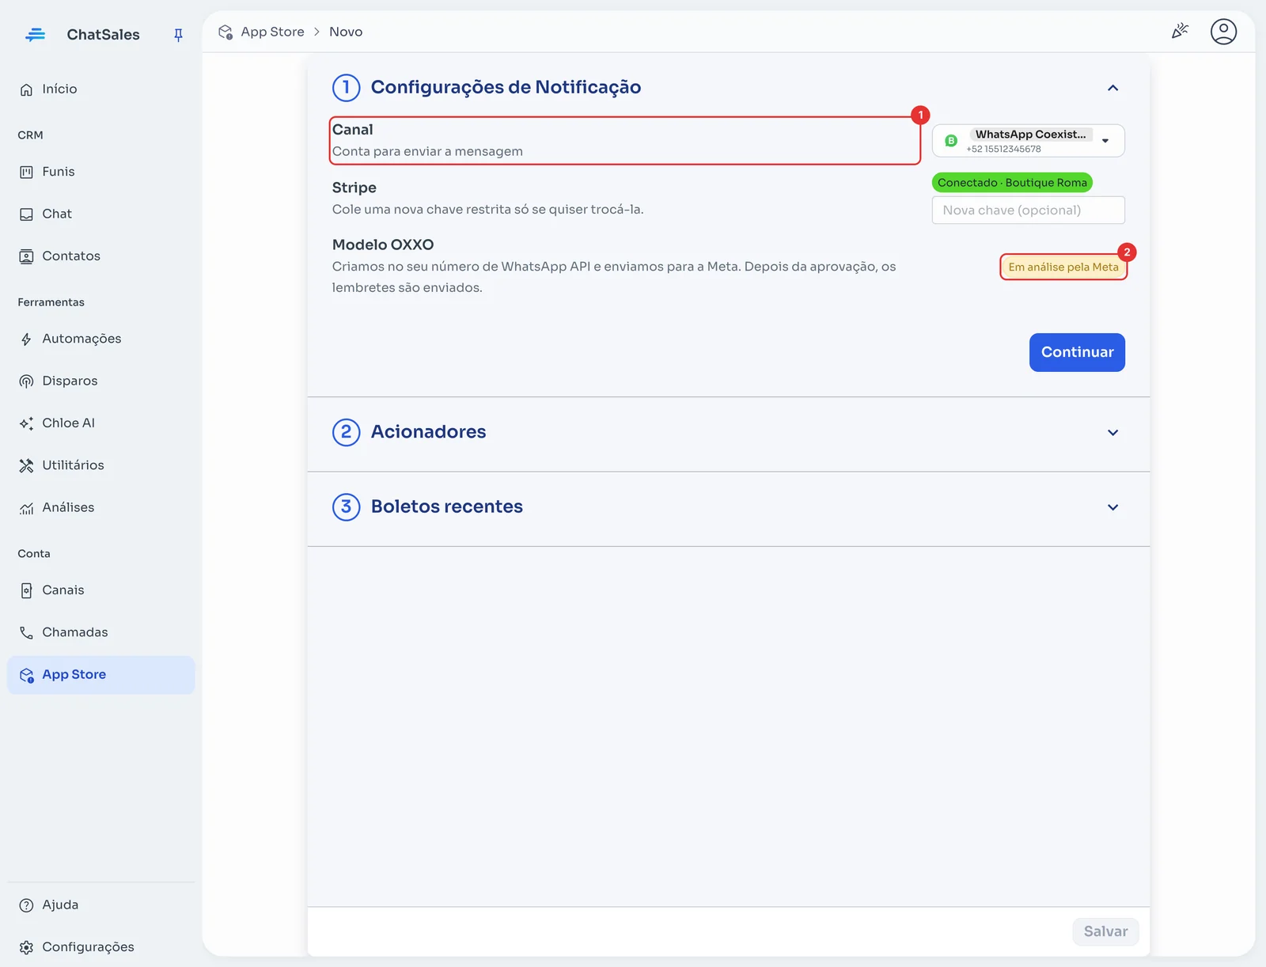Open the WhatsApp Coexist channel dropdown
This screenshot has width=1266, height=967.
(1028, 141)
